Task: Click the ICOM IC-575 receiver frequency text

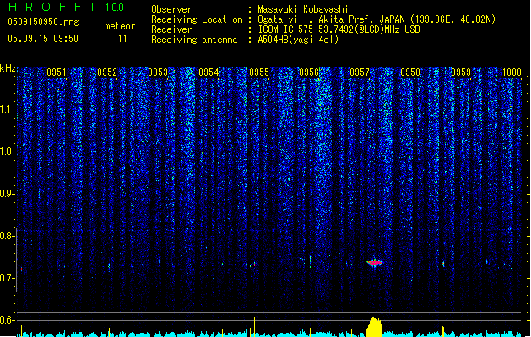Action: (x=339, y=29)
